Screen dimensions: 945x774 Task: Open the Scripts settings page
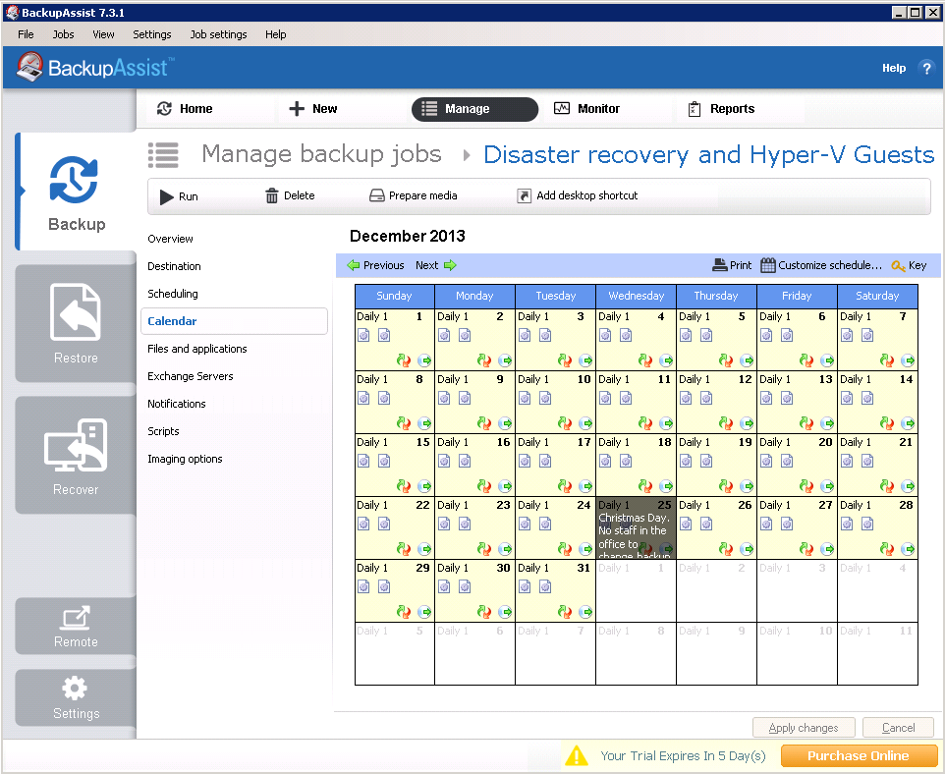pos(163,431)
